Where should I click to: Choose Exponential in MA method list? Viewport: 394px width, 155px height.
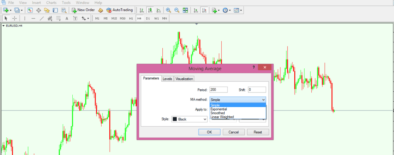pos(238,109)
